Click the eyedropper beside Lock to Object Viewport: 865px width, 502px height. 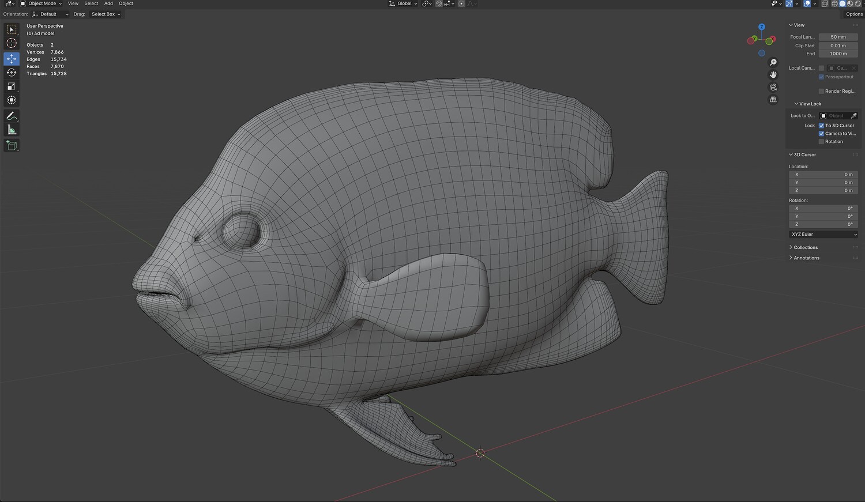pos(854,116)
